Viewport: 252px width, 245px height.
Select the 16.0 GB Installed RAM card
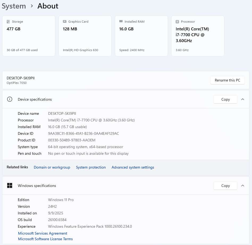click(x=141, y=36)
